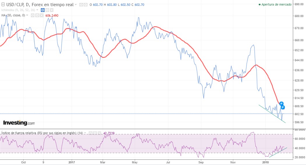Image resolution: width=306 pixels, height=165 pixels.
Task: Open settings gear for USD/CLP main series
Action: tap(85, 5)
